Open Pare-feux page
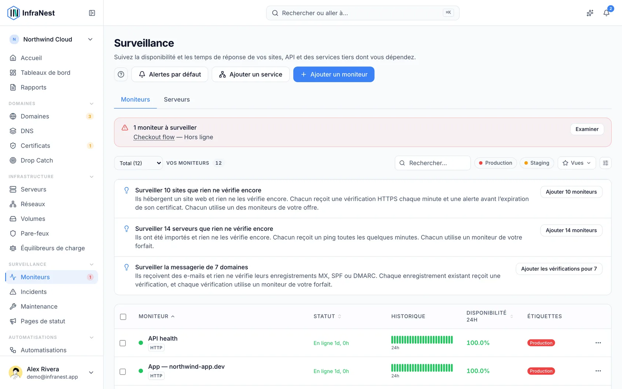 52,233
